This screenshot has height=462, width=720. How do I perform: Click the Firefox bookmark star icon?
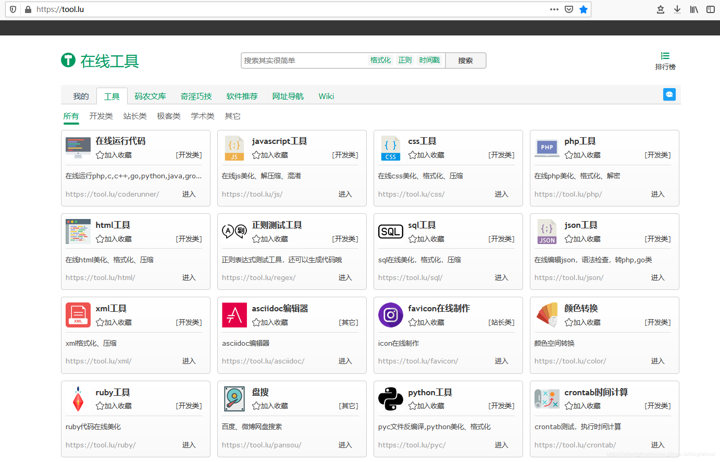pos(584,9)
